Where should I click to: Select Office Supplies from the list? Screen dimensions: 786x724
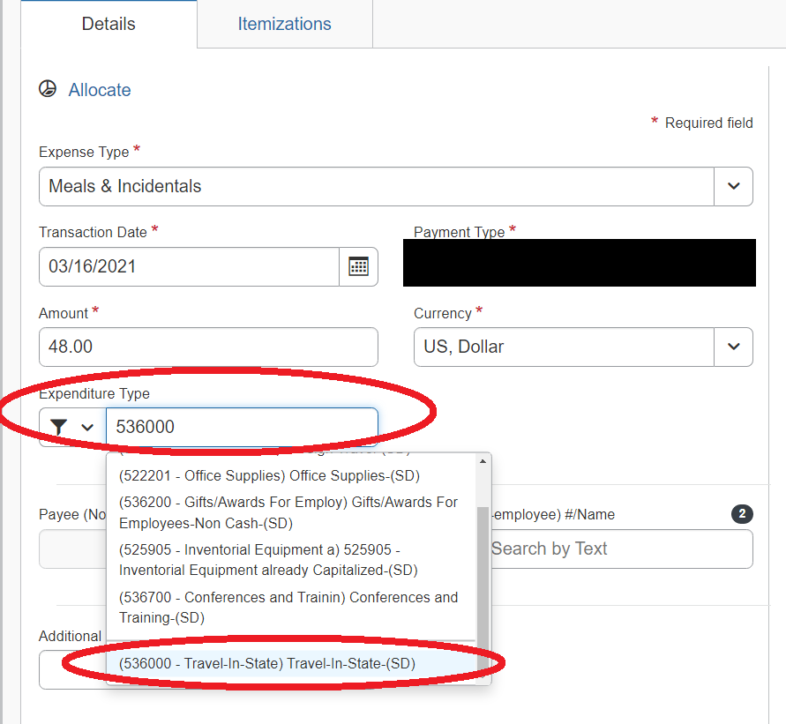coord(269,475)
